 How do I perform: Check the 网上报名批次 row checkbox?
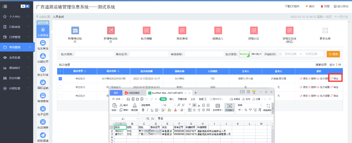pos(60,87)
